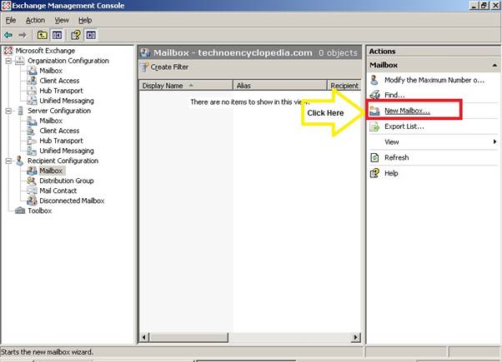This screenshot has width=502, height=362.
Task: Click Create Filter link
Action: 169,67
